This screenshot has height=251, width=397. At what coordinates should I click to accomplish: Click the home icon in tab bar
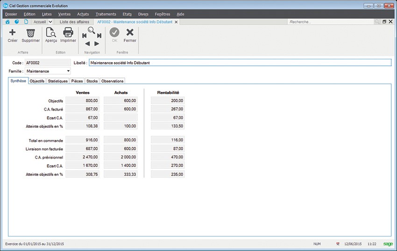7,22
